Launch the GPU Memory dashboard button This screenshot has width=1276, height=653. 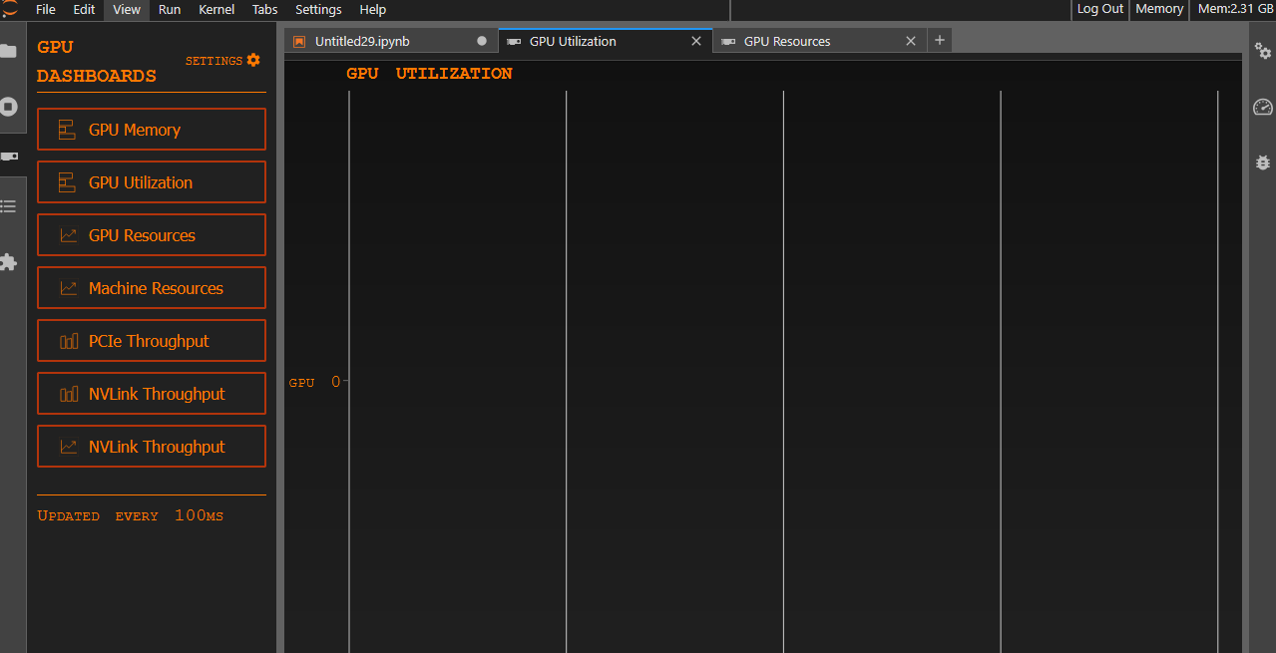152,130
